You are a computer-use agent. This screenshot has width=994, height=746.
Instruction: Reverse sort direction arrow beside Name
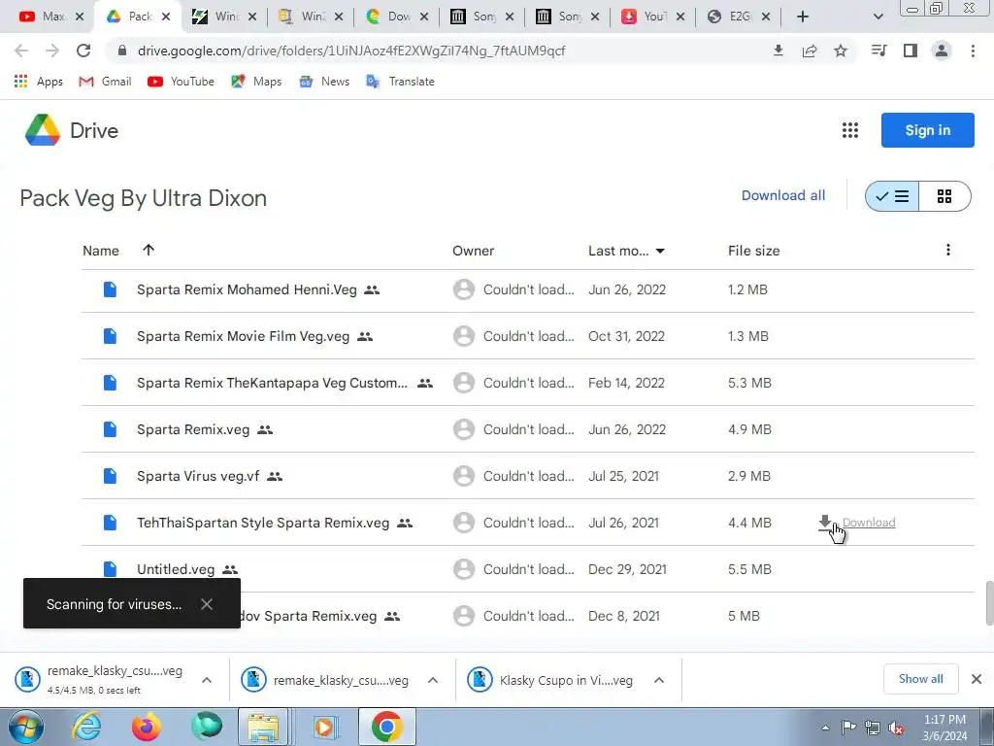coord(149,250)
